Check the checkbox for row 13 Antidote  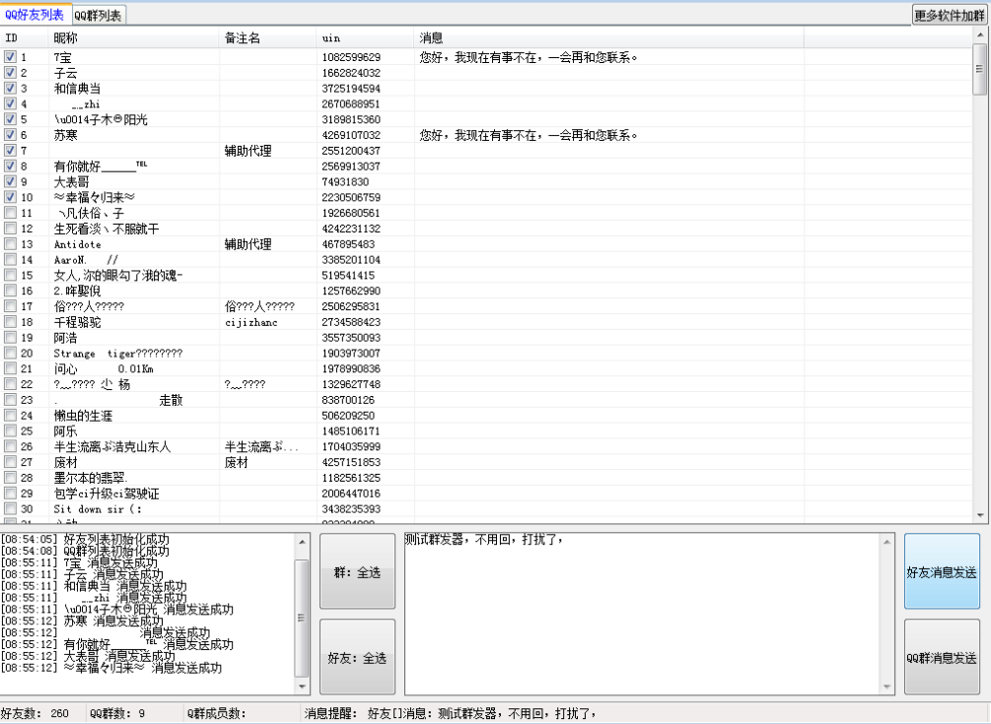point(10,243)
